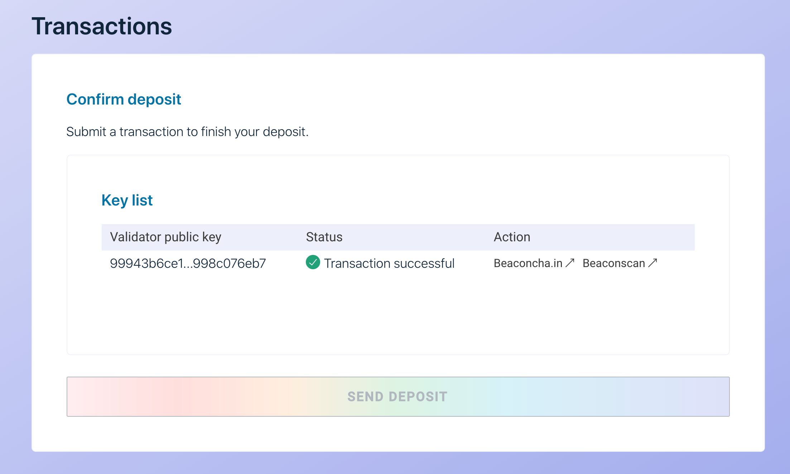Click the Transaction successful status text
This screenshot has height=474, width=790.
tap(389, 263)
